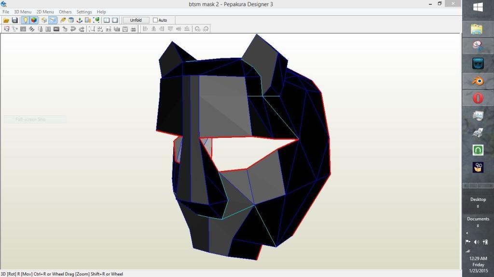
Task: Expand the Desktop toolbar chevron
Action: point(478,207)
